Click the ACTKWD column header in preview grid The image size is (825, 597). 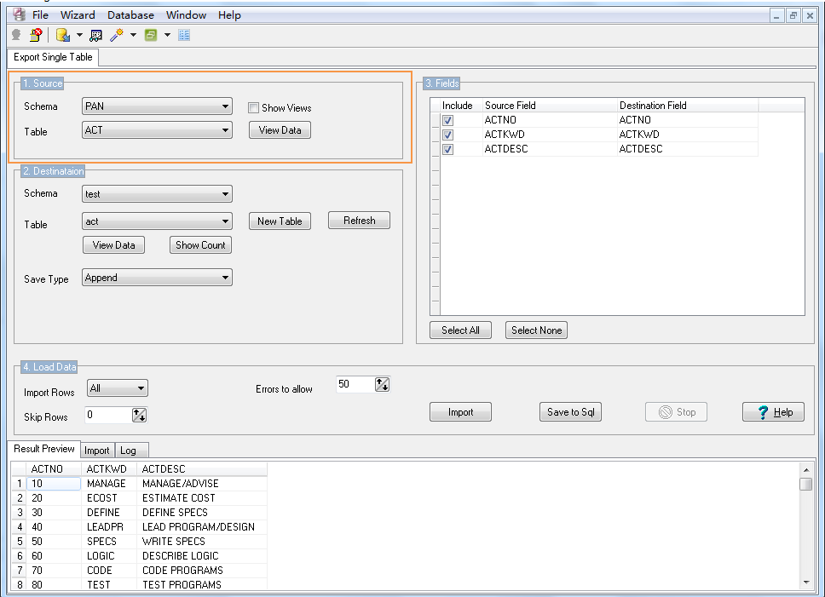click(109, 468)
